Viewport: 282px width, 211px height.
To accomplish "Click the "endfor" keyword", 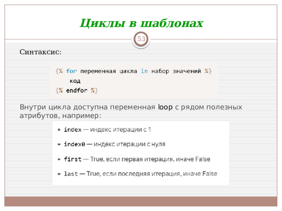I will [x=77, y=90].
